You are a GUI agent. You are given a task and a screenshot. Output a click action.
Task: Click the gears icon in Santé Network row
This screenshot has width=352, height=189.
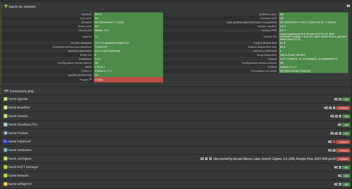point(340,176)
